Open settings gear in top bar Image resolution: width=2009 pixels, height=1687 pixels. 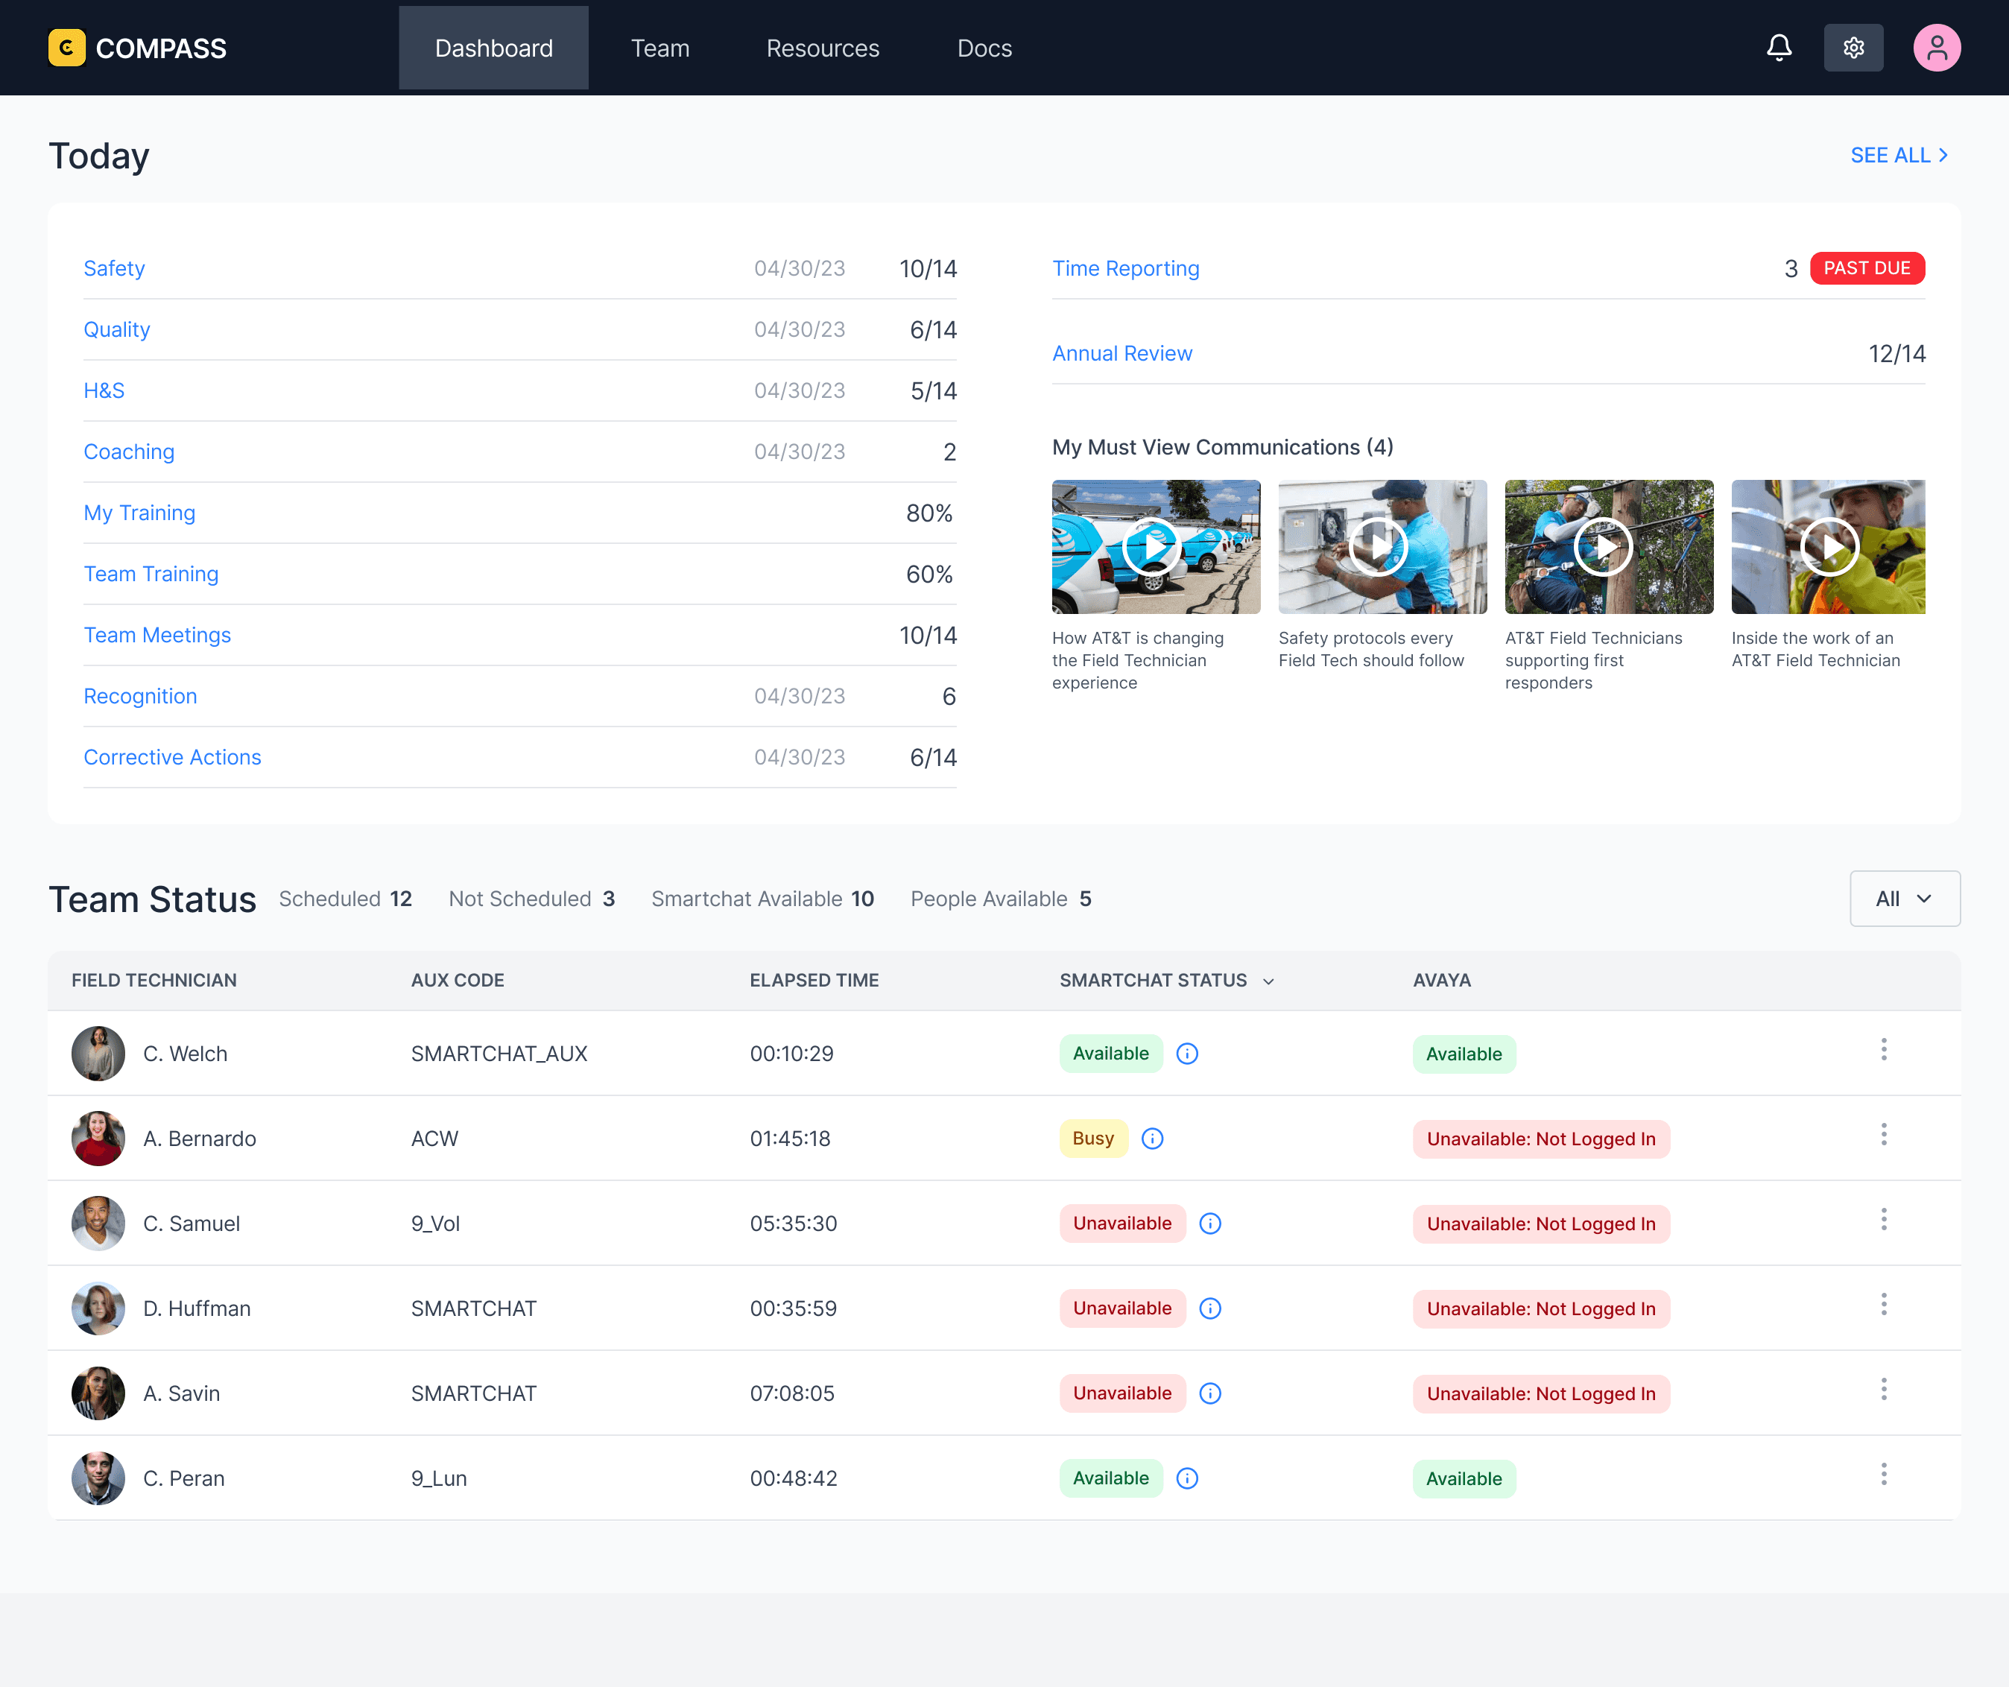tap(1853, 48)
